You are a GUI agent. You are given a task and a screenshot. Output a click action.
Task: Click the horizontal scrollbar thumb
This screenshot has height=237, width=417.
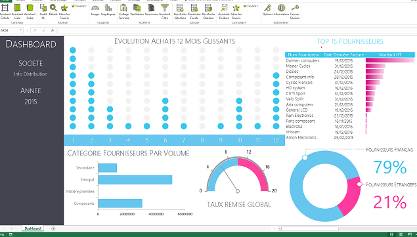pyautogui.click(x=310, y=228)
